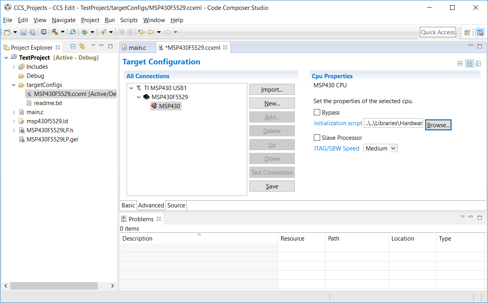Screen dimensions: 488x303
Task: Click Open Perspective icon
Action: pos(467,32)
